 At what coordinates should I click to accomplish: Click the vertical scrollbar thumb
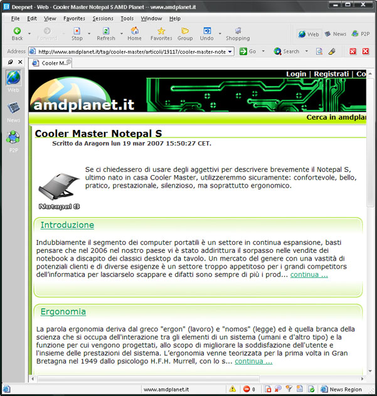[370, 142]
